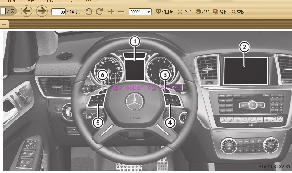Click the page number field showing 30
Screen dimensions: 292x173
59,12
